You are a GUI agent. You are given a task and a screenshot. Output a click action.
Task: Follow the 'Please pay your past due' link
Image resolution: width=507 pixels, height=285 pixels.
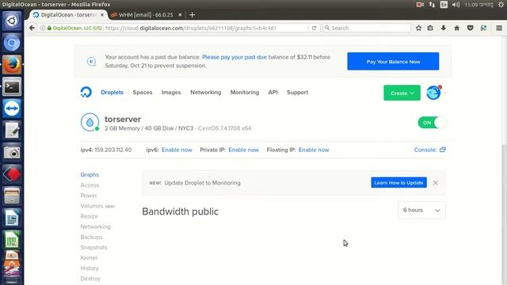coord(234,57)
